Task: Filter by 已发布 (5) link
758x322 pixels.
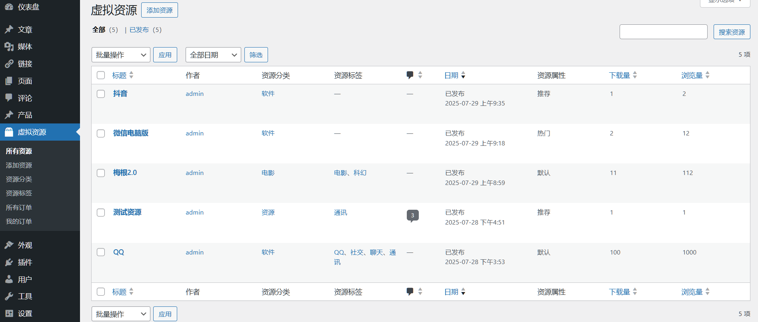Action: [x=146, y=30]
